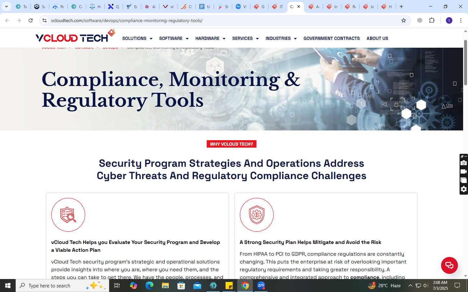
Task: Click the Windows search box
Action: pyautogui.click(x=62, y=286)
